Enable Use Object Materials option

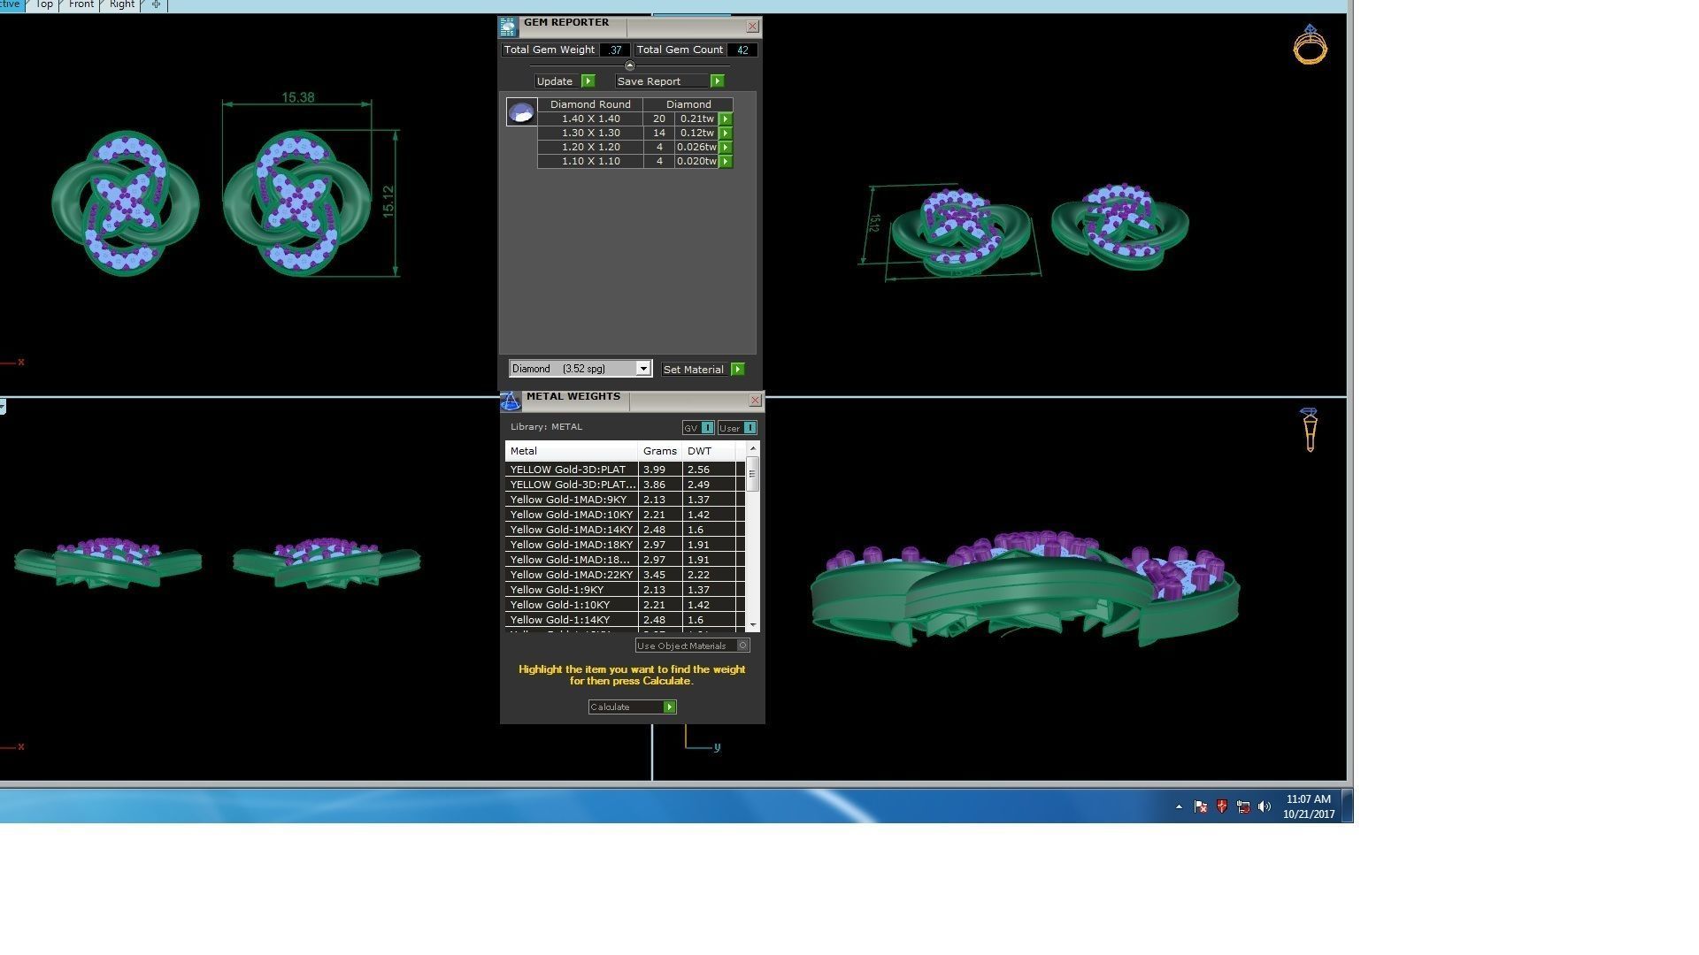click(x=743, y=646)
